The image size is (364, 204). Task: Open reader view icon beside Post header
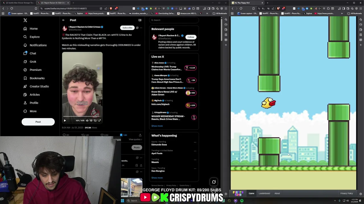[140, 20]
